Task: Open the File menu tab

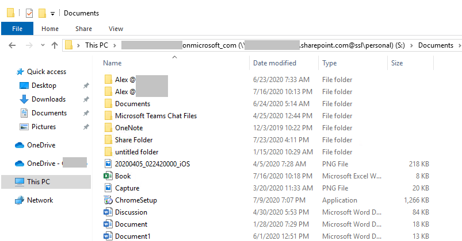Action: click(x=17, y=29)
